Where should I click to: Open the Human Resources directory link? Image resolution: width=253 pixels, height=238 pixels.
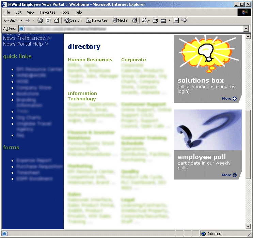90,60
